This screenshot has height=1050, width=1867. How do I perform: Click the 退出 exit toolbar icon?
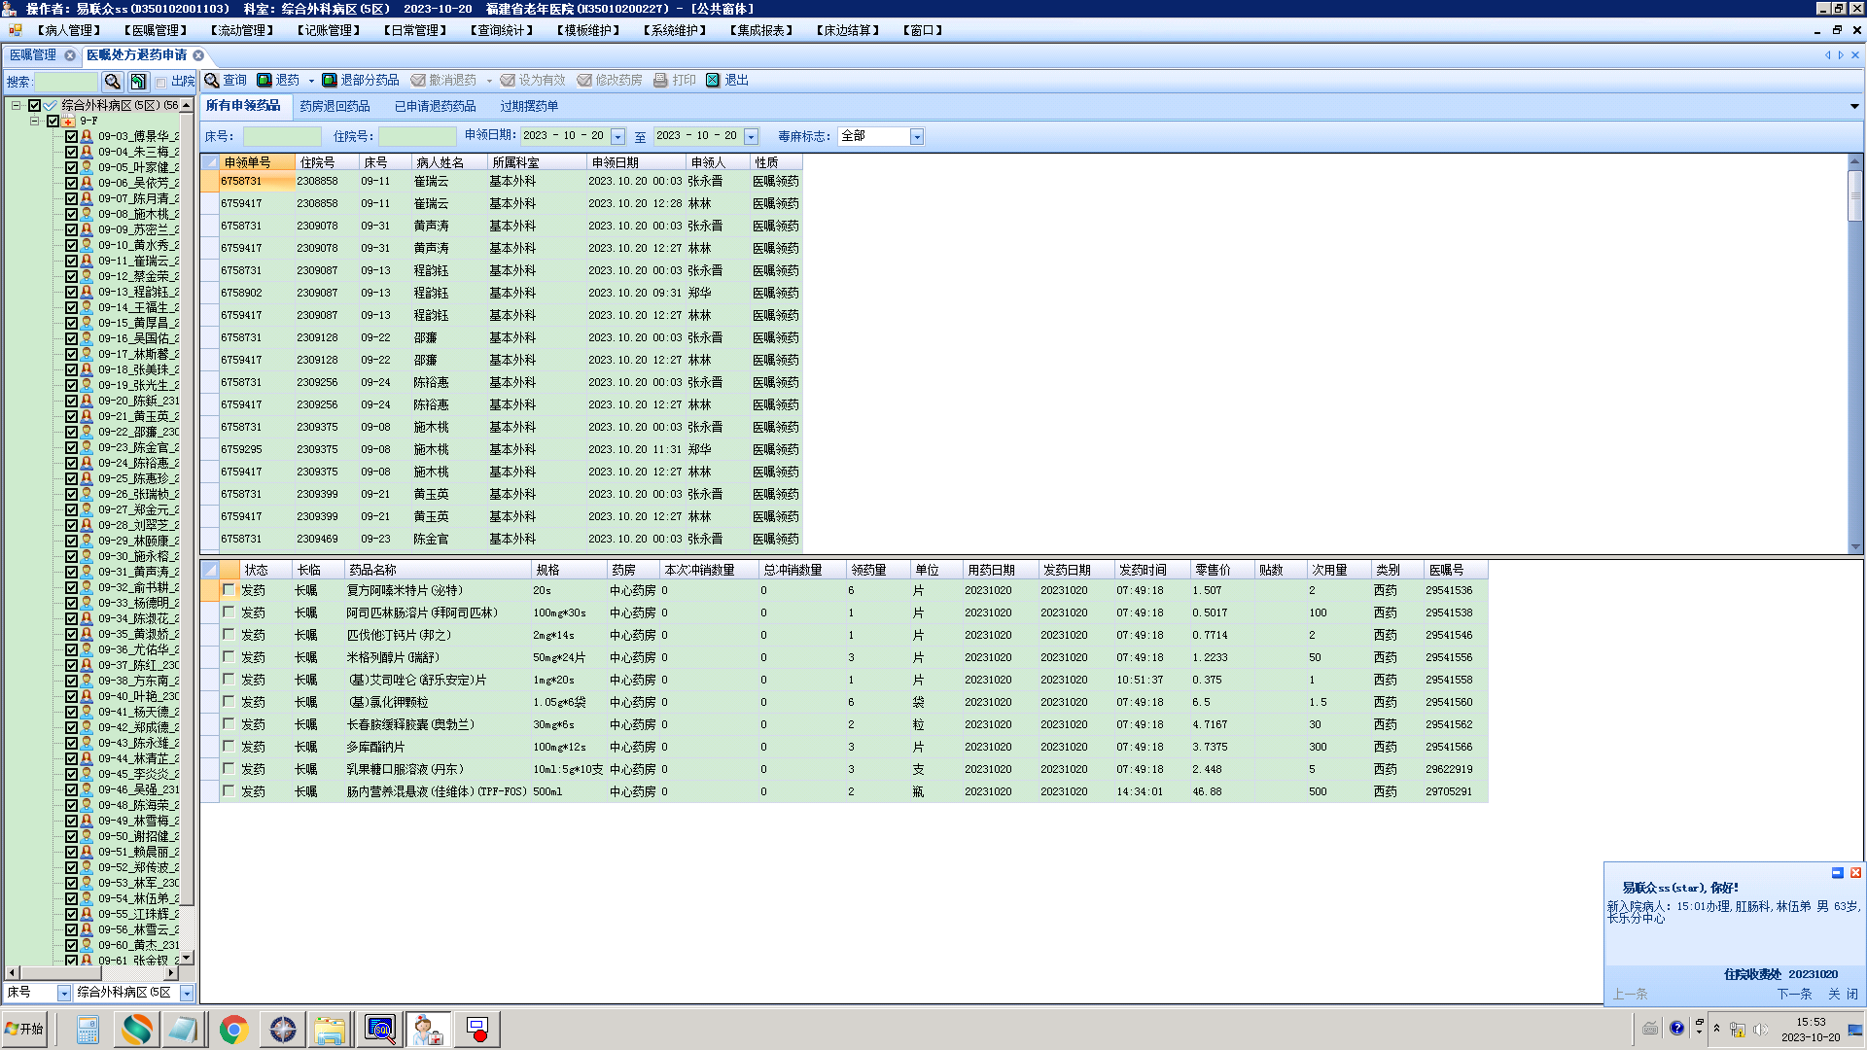coord(713,81)
